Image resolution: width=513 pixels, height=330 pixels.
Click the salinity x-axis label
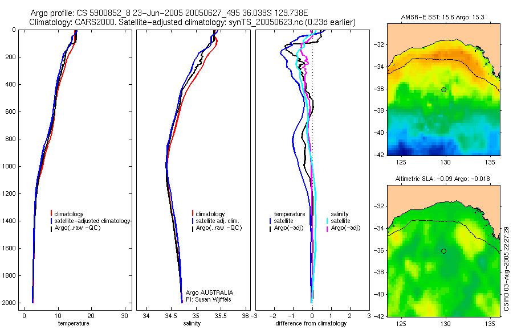tap(192, 323)
